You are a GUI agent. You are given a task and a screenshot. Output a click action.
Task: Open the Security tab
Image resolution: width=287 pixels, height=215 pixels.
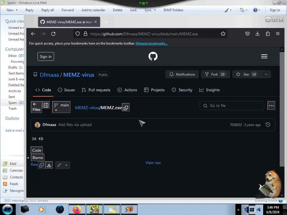(x=182, y=90)
